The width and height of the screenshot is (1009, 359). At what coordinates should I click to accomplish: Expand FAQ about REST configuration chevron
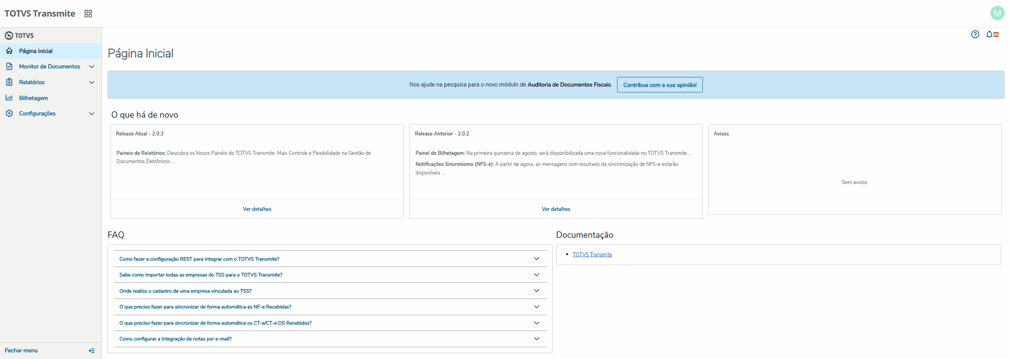tap(537, 259)
